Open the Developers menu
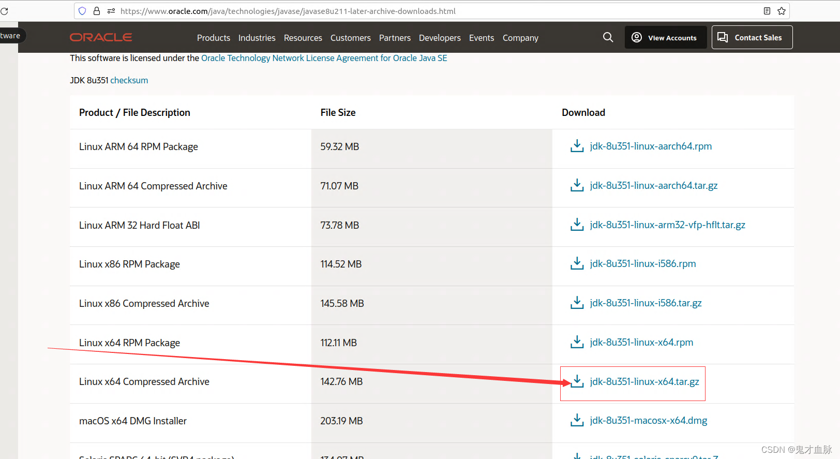The image size is (840, 459). click(440, 38)
